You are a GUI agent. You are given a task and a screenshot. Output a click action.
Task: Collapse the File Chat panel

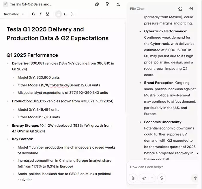(191, 9)
